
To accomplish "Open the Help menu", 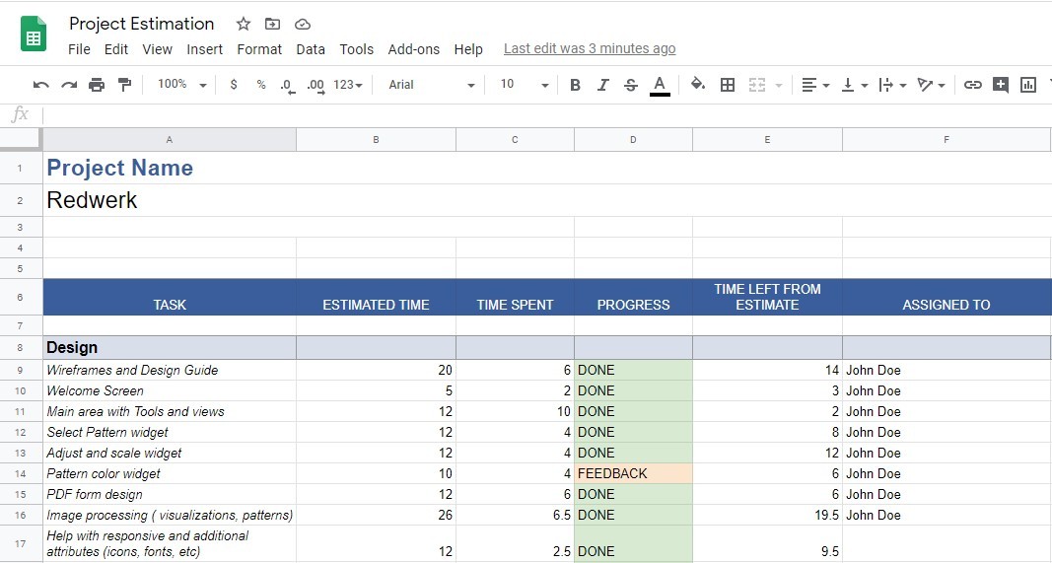I will [x=468, y=49].
